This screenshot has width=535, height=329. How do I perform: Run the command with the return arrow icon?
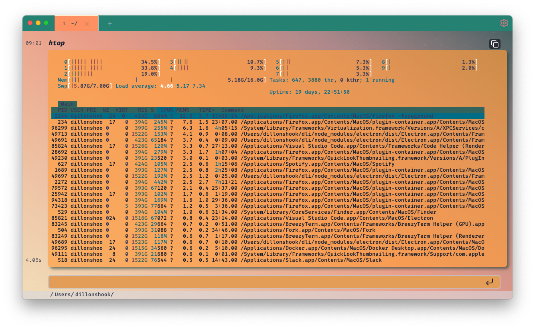click(490, 282)
